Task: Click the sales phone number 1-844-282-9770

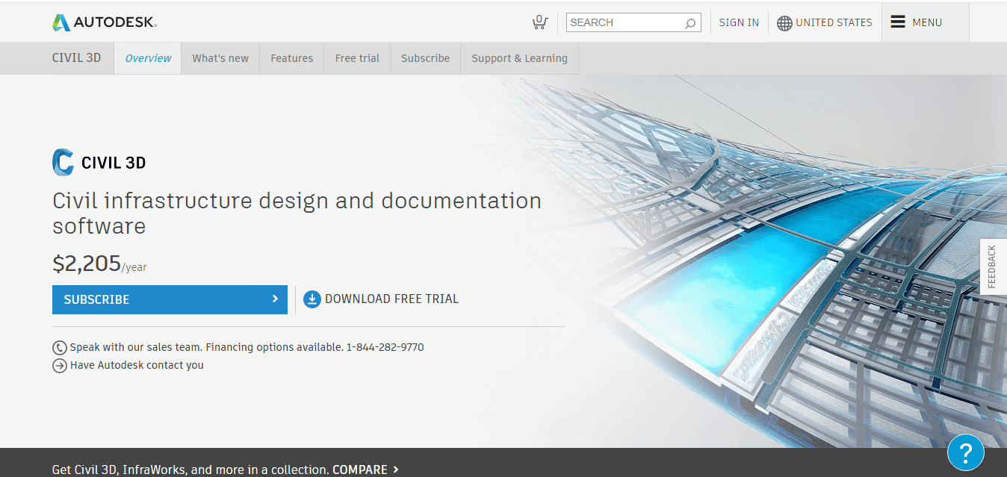Action: pyautogui.click(x=385, y=347)
